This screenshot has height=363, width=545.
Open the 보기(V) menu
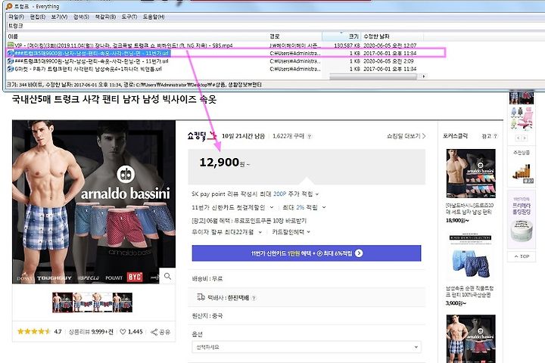(x=59, y=17)
